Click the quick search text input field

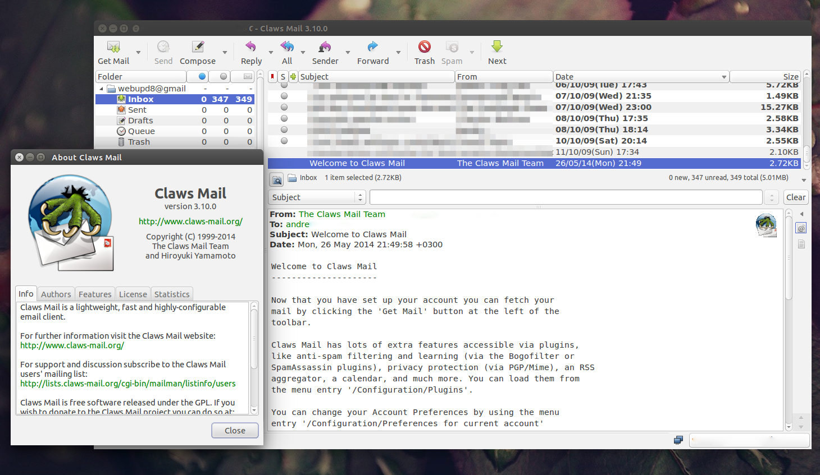pyautogui.click(x=566, y=197)
